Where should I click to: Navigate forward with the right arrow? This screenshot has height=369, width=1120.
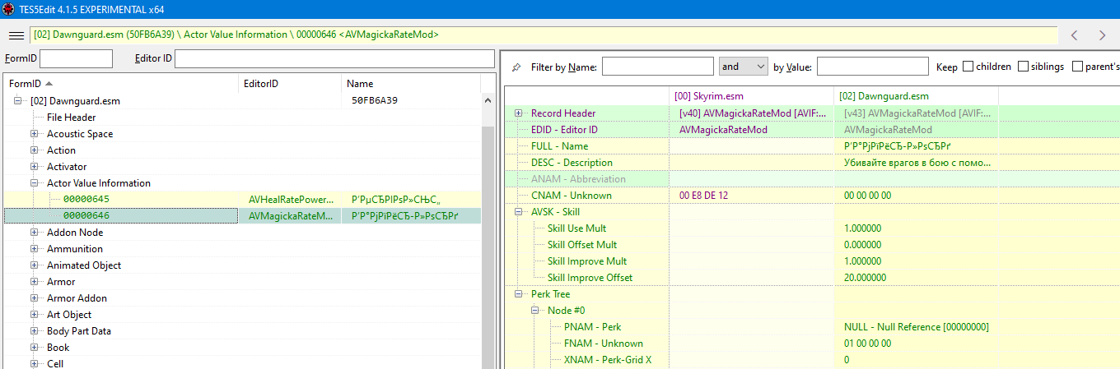(x=1102, y=35)
